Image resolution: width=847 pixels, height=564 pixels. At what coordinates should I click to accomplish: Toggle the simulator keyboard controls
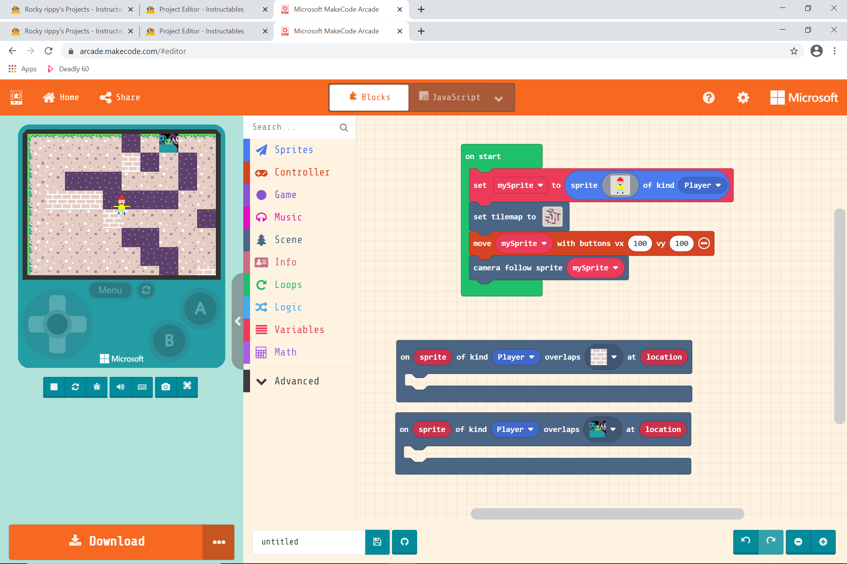click(142, 387)
